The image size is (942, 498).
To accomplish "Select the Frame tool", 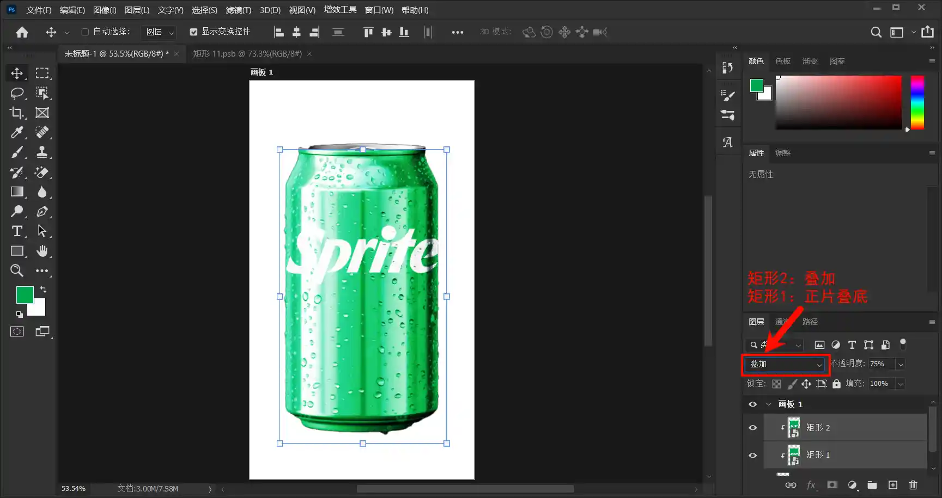I will click(42, 113).
